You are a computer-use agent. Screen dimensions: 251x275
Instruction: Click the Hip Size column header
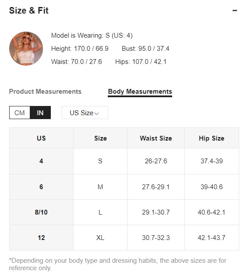pyautogui.click(x=212, y=138)
